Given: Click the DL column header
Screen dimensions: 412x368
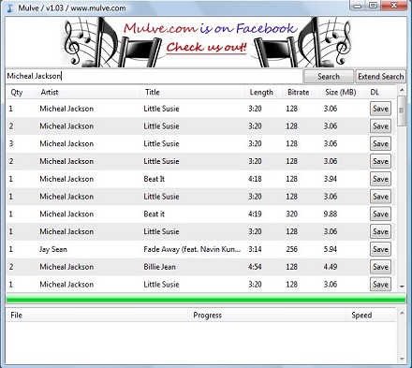Looking at the screenshot, I should [x=375, y=93].
